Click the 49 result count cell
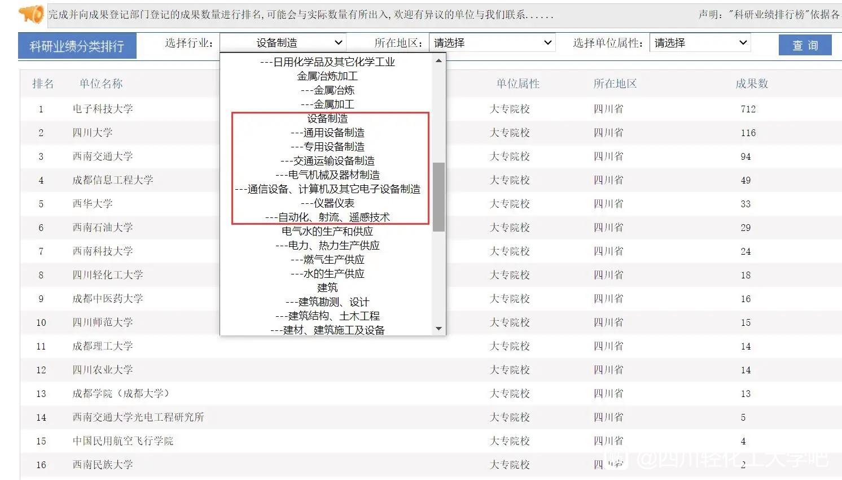This screenshot has width=842, height=480. [x=745, y=180]
